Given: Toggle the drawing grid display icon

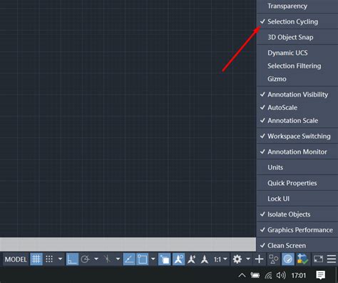Looking at the screenshot, I should coord(36,259).
